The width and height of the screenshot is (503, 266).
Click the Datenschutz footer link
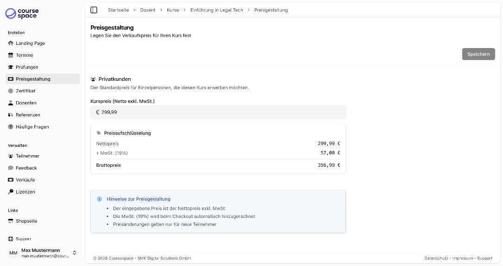pos(436,258)
